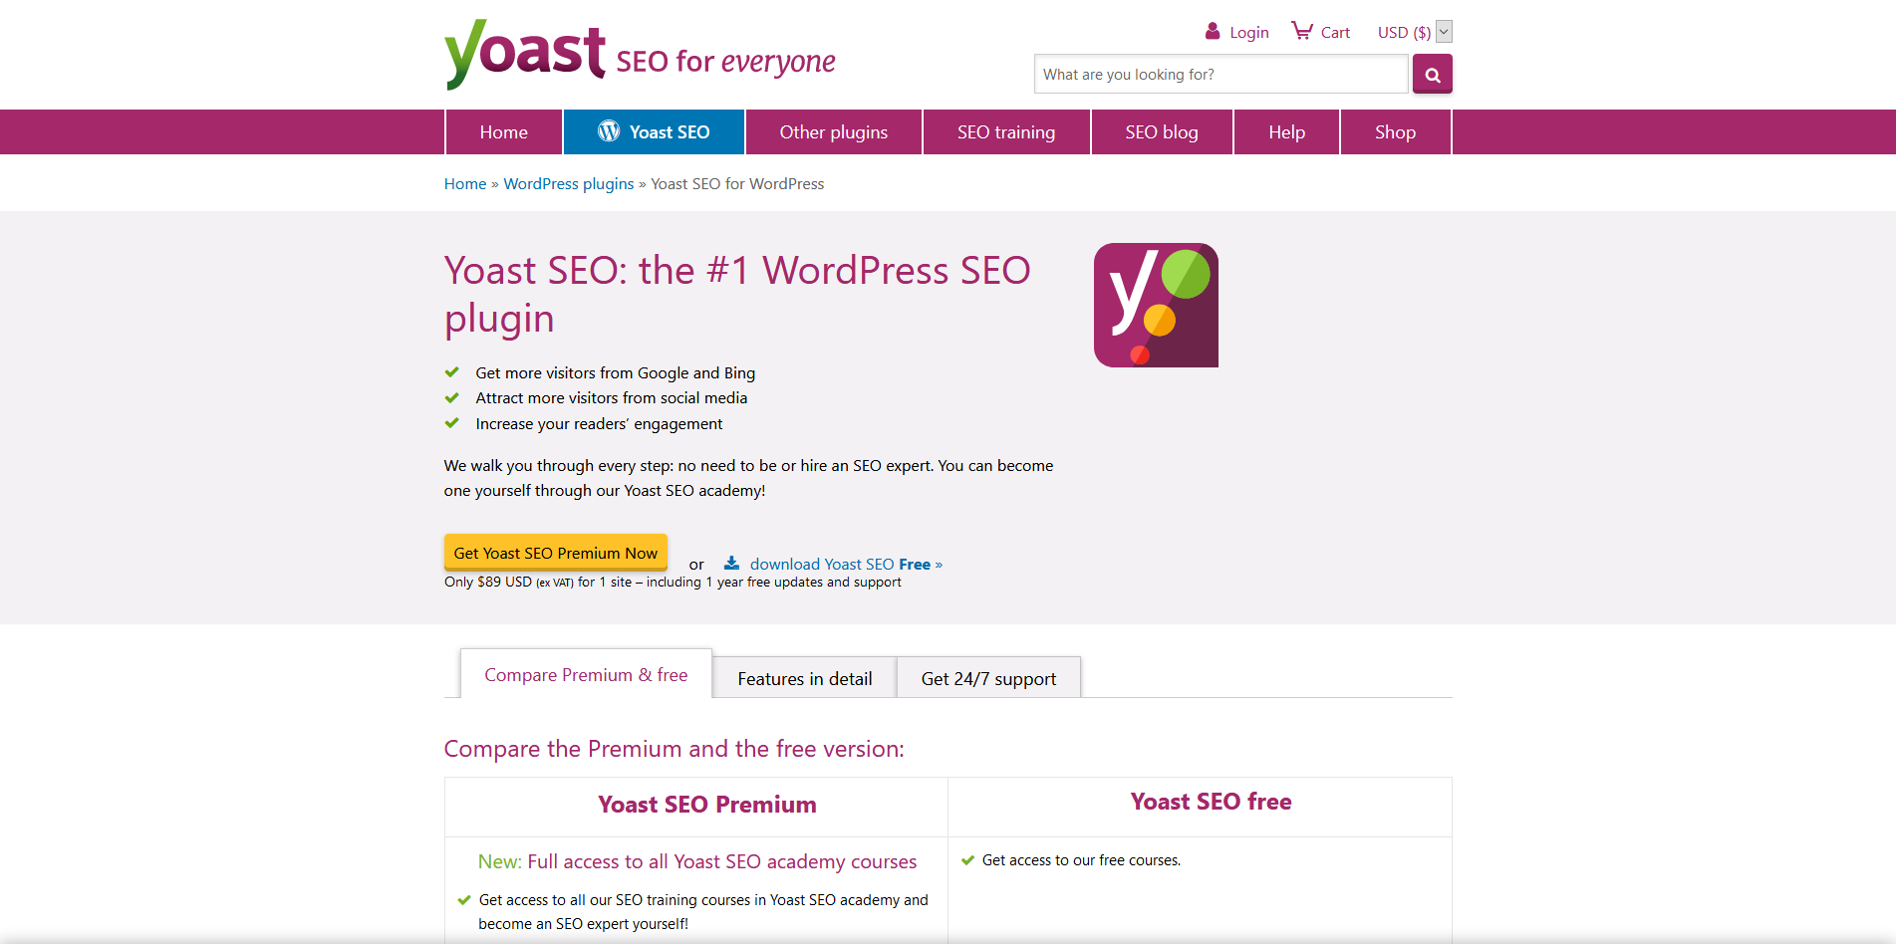Click the user Login icon

tap(1213, 31)
